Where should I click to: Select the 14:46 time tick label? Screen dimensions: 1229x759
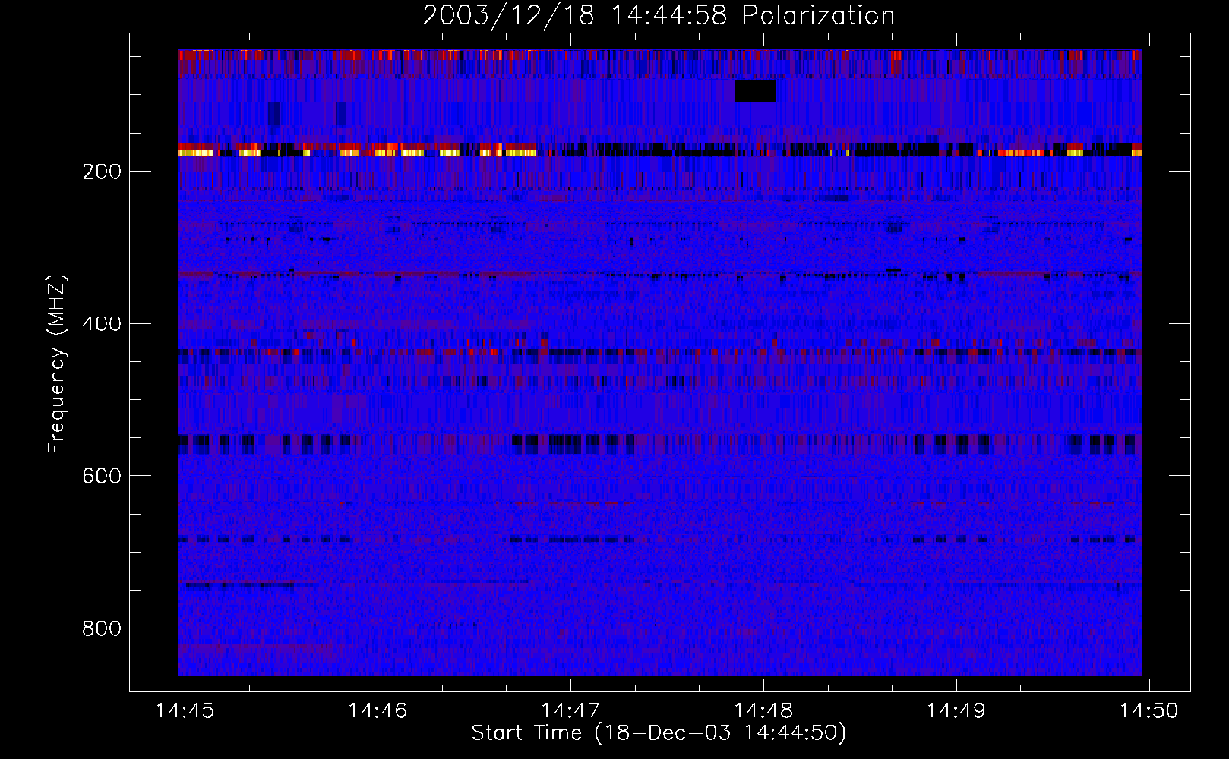[378, 710]
